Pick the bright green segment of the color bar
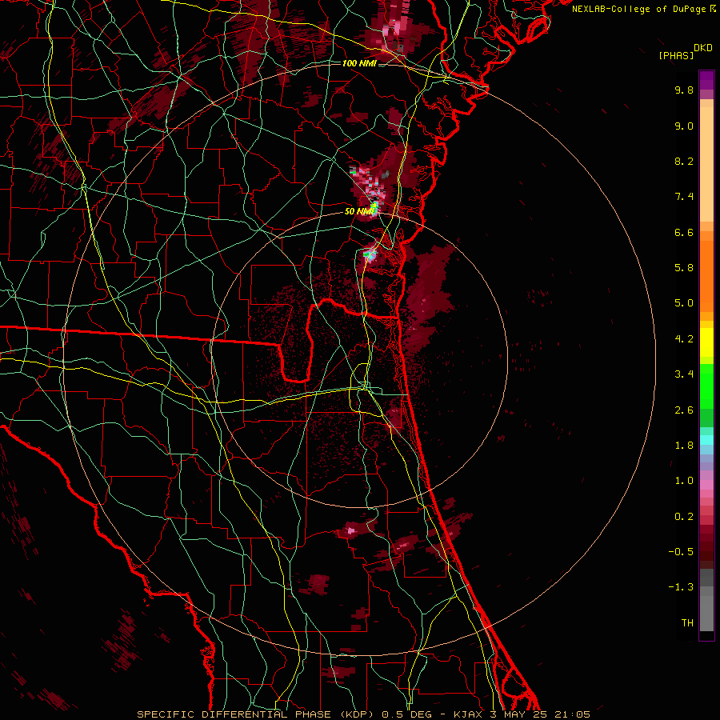Viewport: 720px width, 720px height. click(x=706, y=386)
